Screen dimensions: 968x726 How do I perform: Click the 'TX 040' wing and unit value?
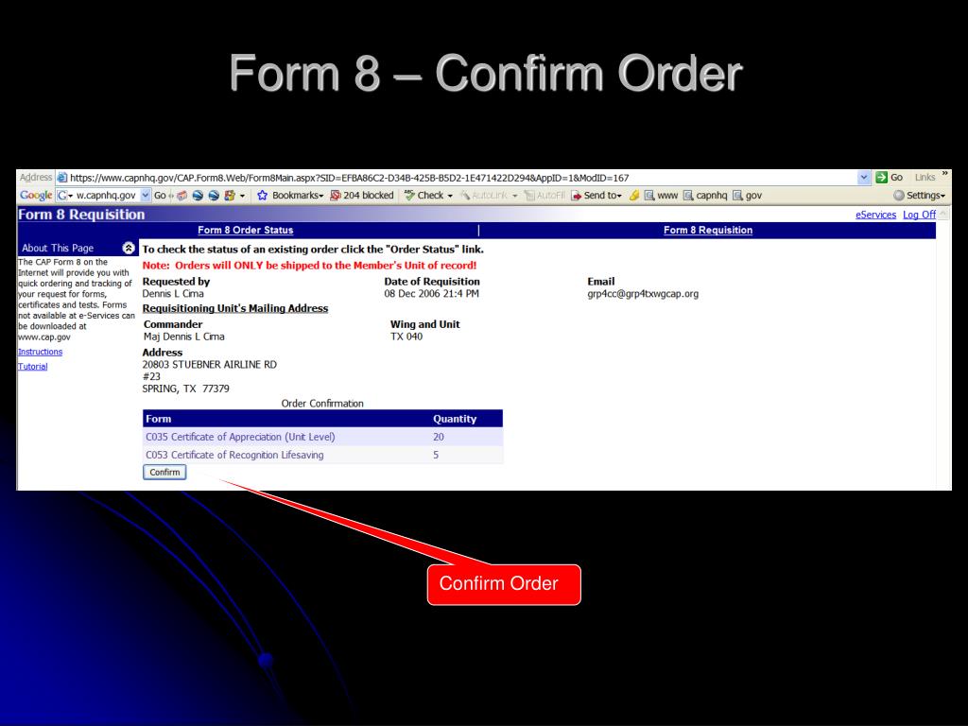click(x=406, y=337)
